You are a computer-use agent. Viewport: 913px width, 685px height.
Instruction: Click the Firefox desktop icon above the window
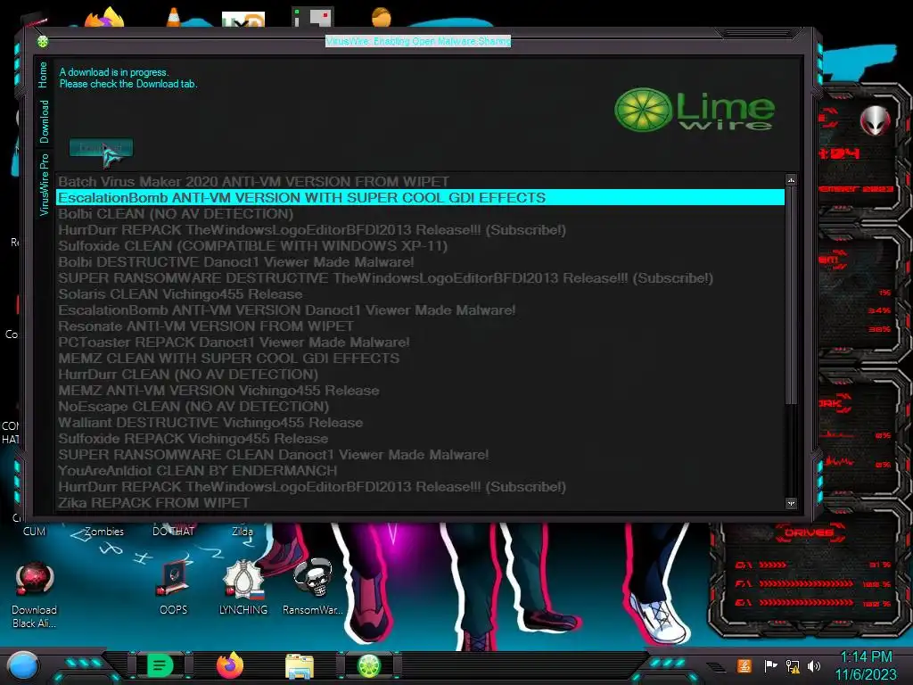[x=105, y=18]
